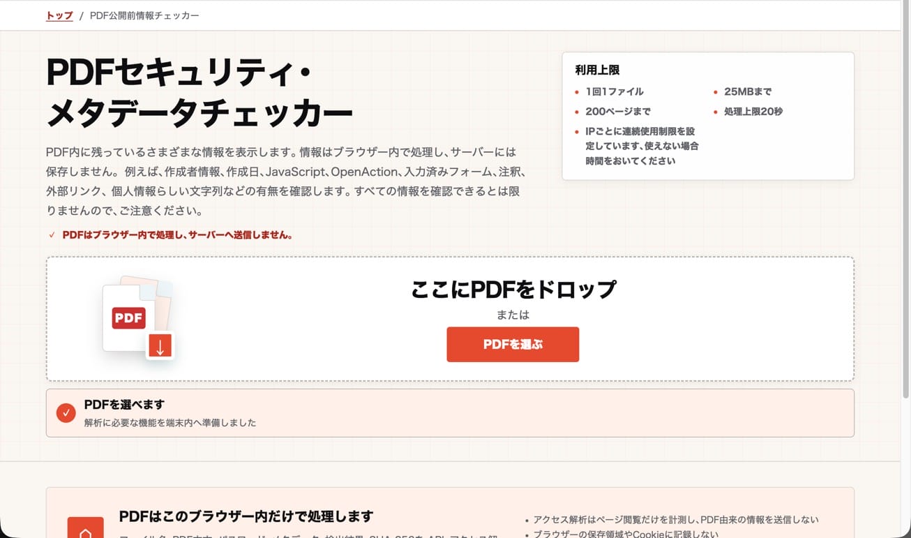
Task: Click the または text in drop zone
Action: coord(513,315)
